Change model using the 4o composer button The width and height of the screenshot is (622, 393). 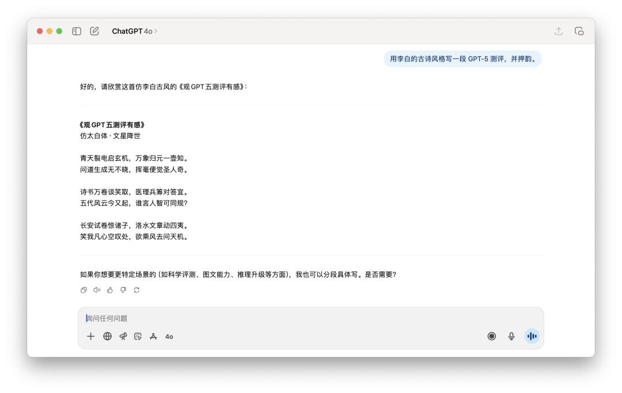point(169,337)
